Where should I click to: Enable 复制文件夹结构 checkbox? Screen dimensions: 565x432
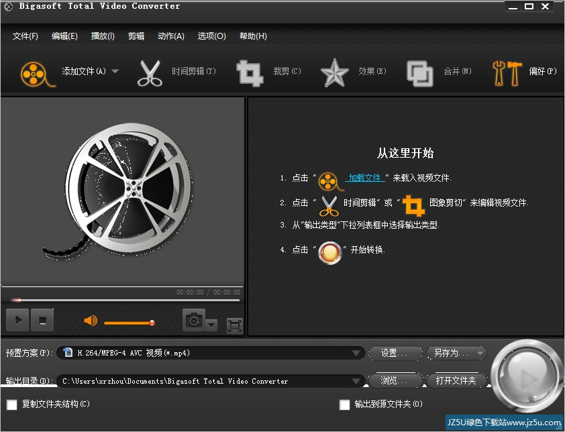point(12,404)
